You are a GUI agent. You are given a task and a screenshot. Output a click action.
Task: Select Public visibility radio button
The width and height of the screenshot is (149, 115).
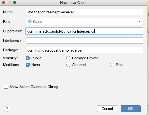[x=28, y=58]
